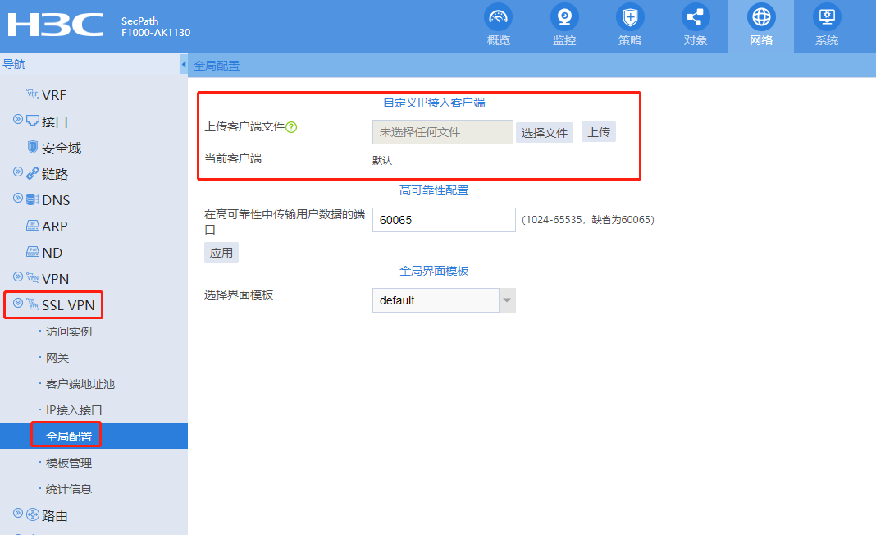The image size is (876, 535).
Task: Open IP接入接口 menu item
Action: tap(74, 410)
